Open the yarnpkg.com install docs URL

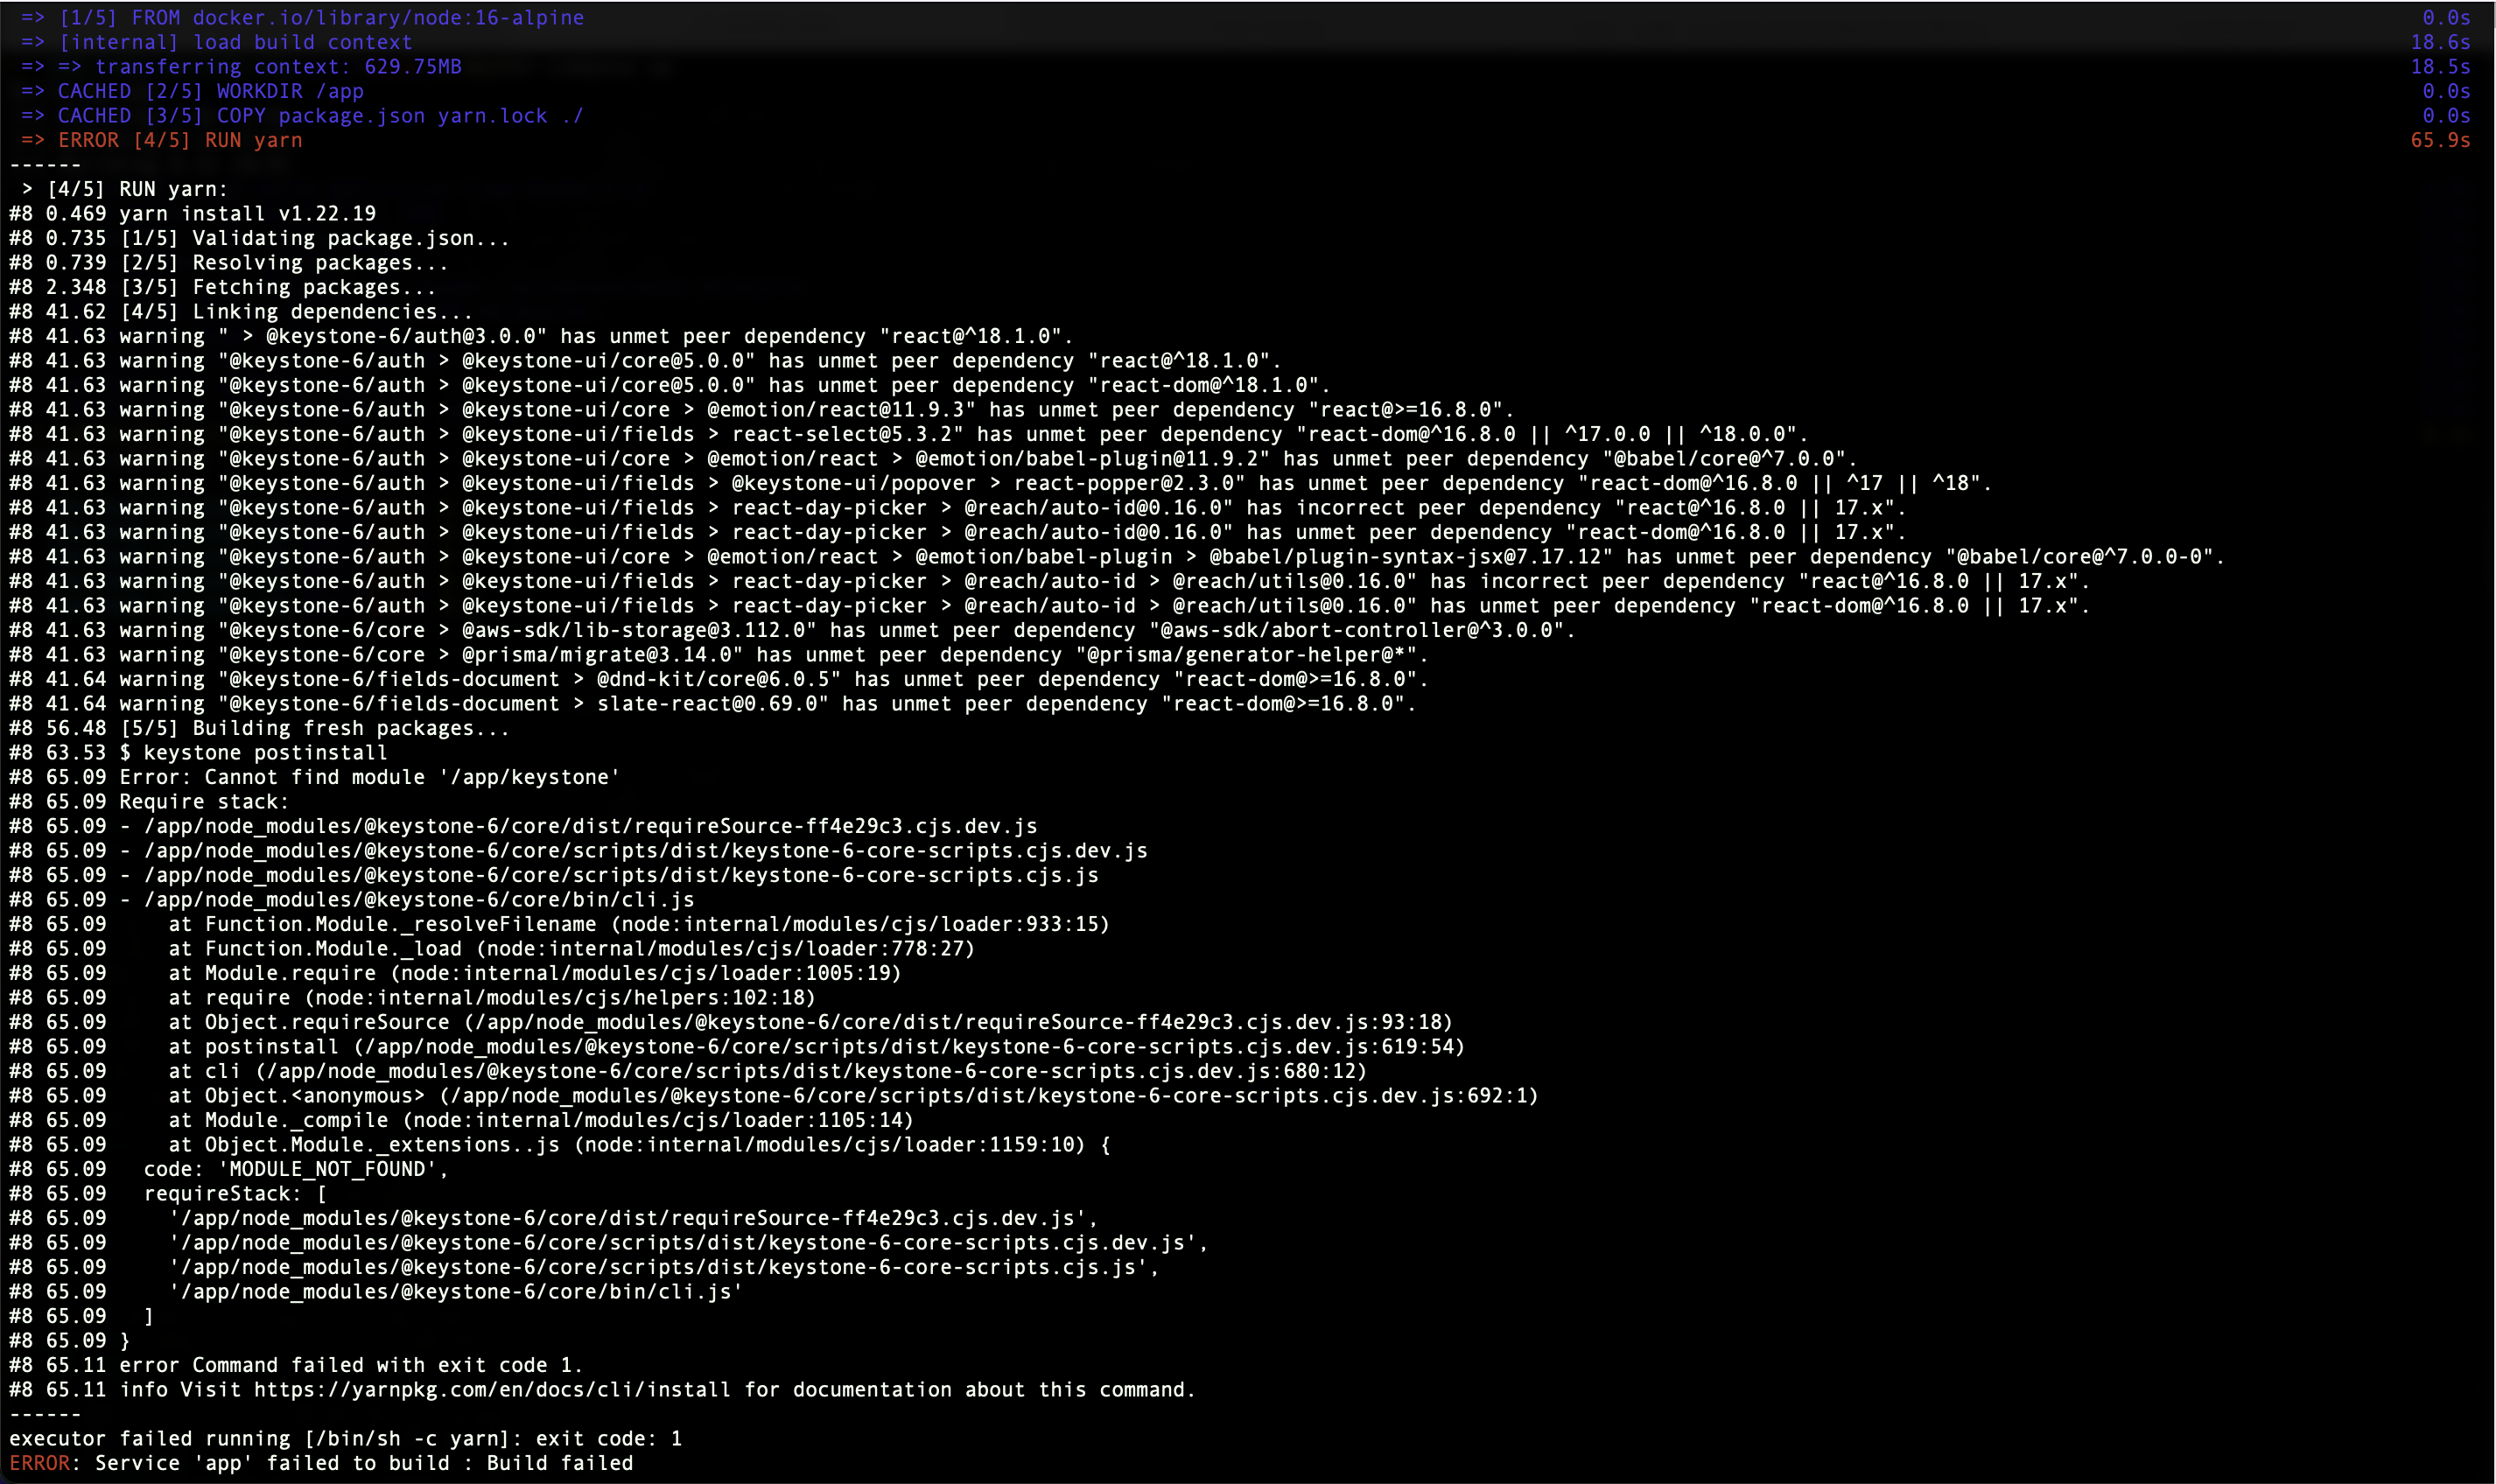tap(492, 1390)
